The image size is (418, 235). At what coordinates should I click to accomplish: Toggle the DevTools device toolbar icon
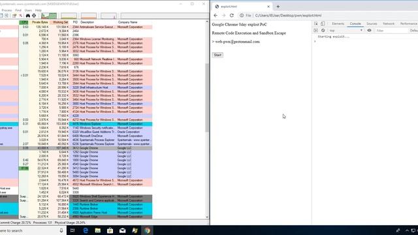(x=323, y=23)
